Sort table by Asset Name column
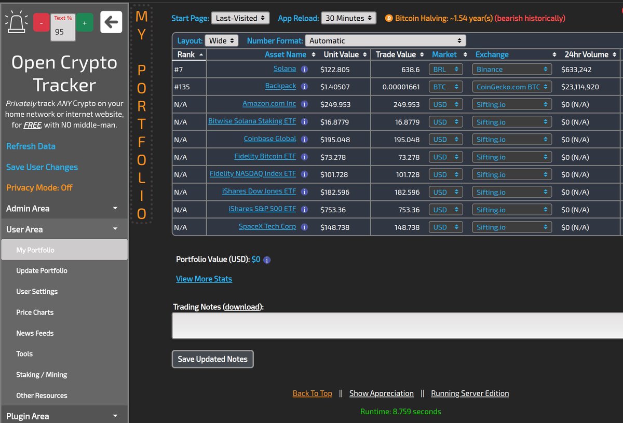623x423 pixels. click(x=286, y=54)
